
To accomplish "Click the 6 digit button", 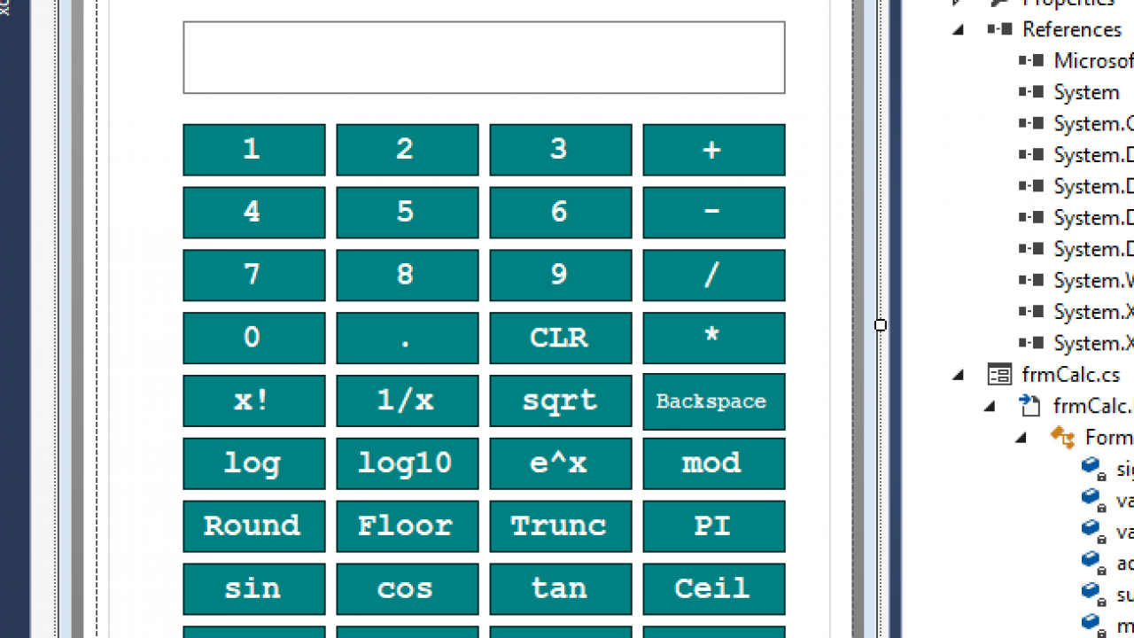I will pos(561,213).
